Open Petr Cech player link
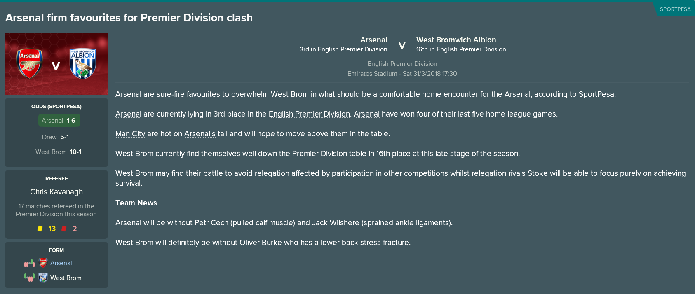 click(x=211, y=223)
